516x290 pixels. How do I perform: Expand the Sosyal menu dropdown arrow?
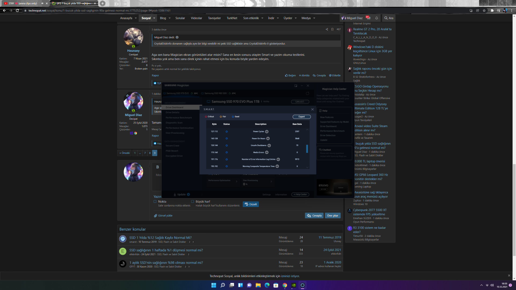pos(154,18)
